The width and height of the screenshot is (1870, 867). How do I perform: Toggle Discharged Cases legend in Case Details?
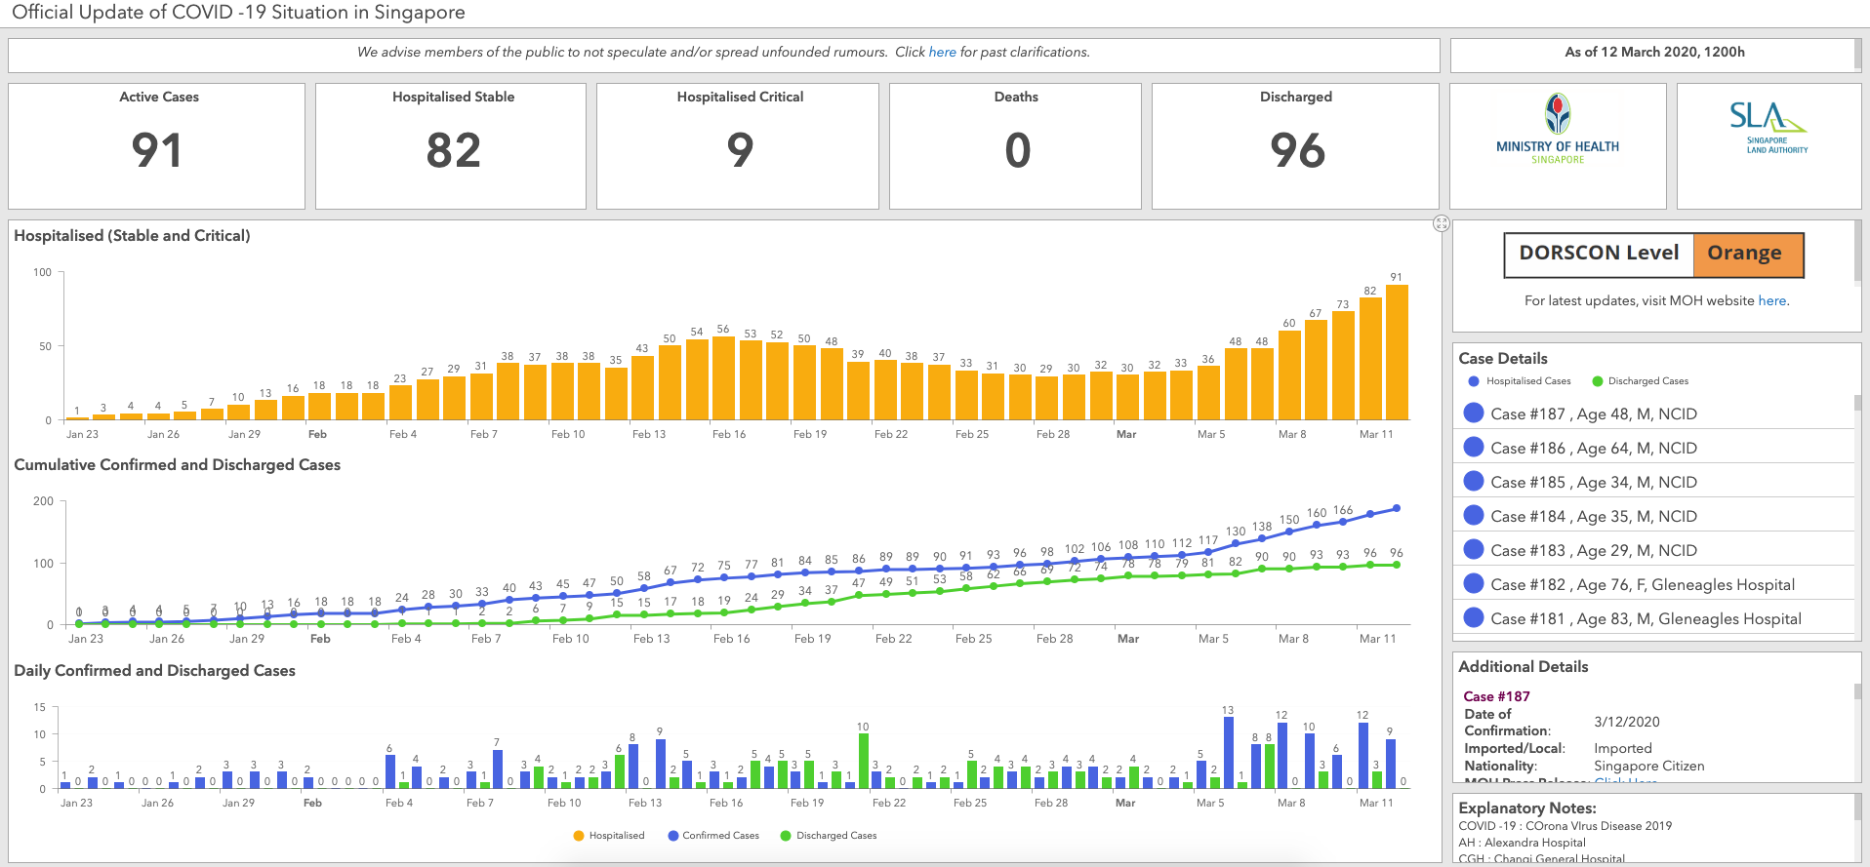click(x=1641, y=381)
